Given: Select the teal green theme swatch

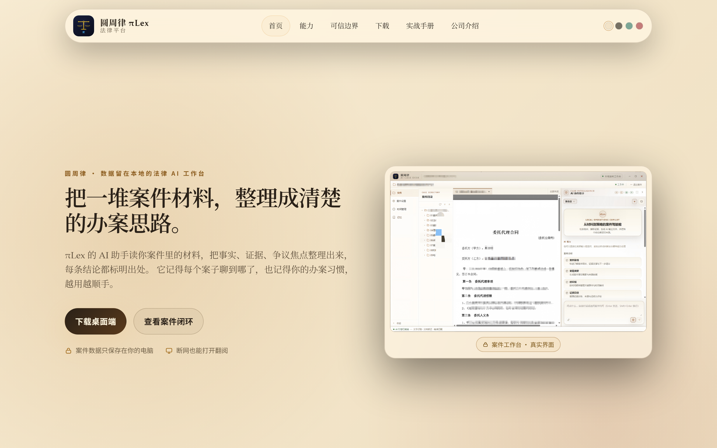Looking at the screenshot, I should tap(629, 26).
